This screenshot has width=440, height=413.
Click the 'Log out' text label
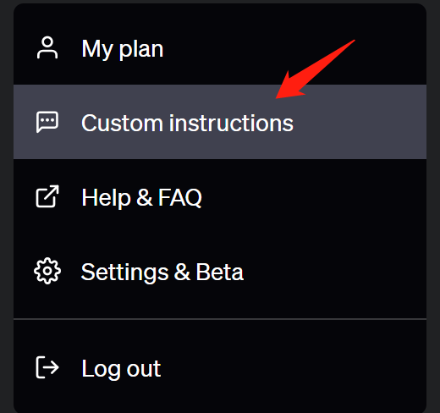tap(121, 368)
